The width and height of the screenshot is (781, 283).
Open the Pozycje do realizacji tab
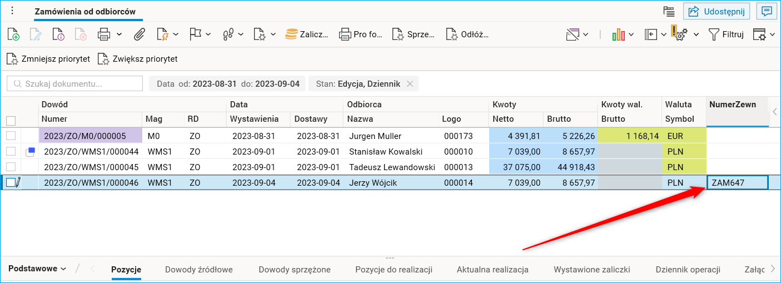tap(394, 270)
